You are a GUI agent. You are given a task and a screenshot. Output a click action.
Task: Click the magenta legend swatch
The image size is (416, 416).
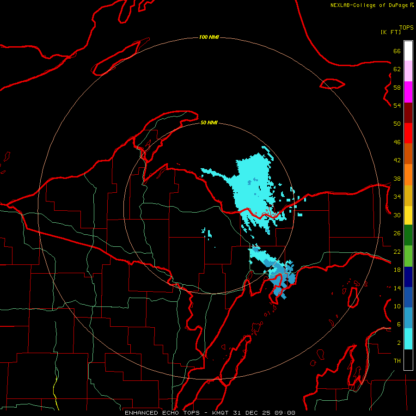[x=408, y=92]
